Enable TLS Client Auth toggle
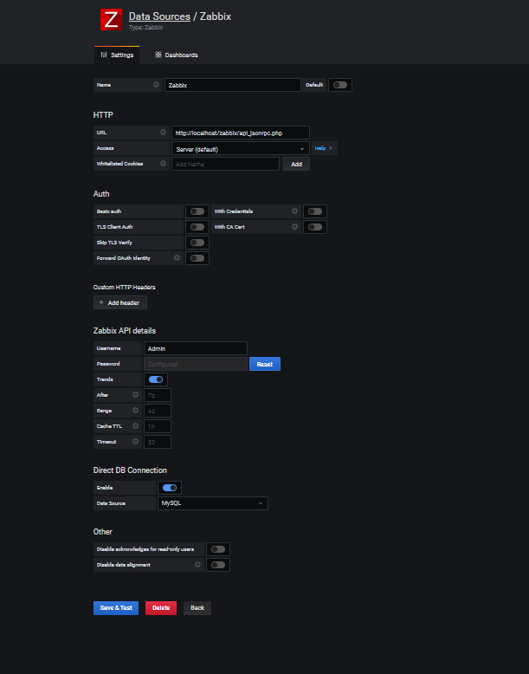 (197, 227)
